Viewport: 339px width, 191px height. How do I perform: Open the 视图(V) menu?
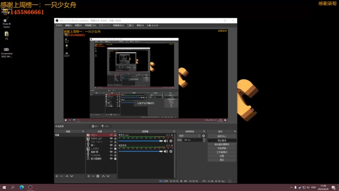click(x=78, y=25)
